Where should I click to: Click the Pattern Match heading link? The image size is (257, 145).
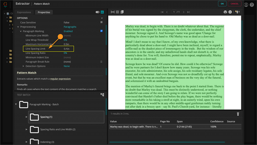click(27, 73)
